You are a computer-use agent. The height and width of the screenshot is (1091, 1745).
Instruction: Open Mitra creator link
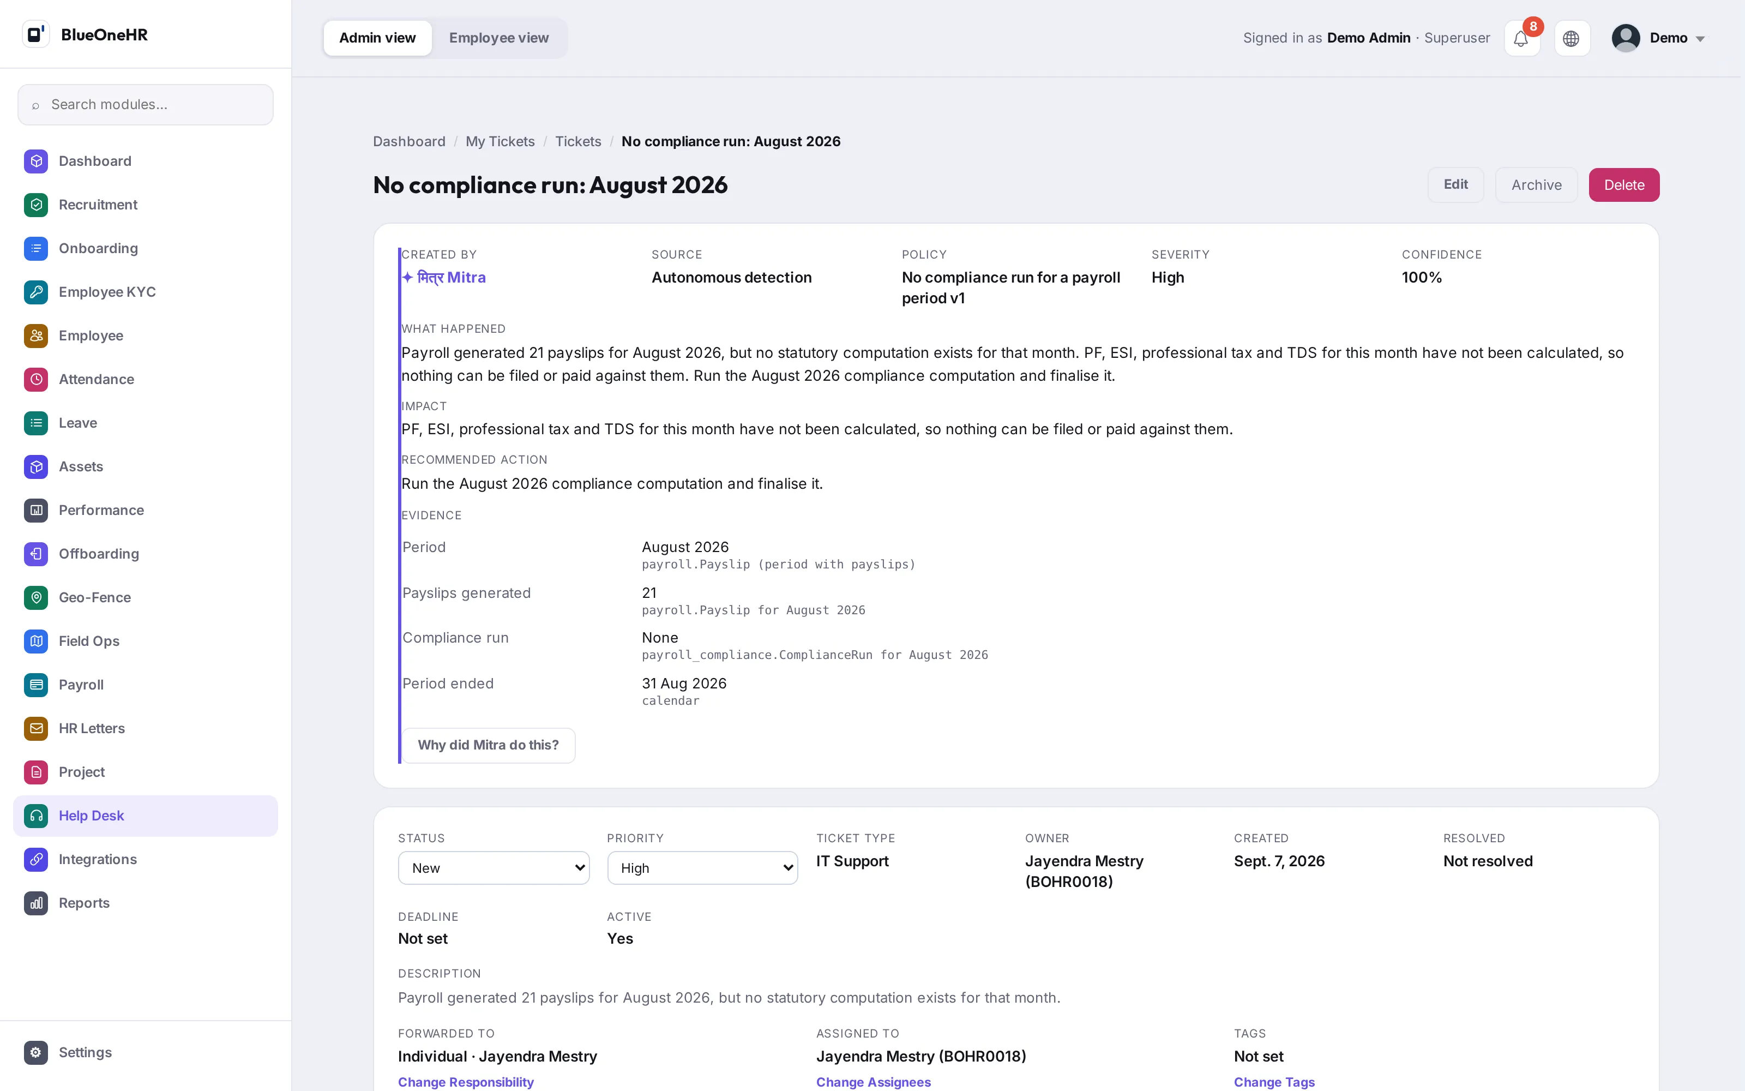click(444, 278)
